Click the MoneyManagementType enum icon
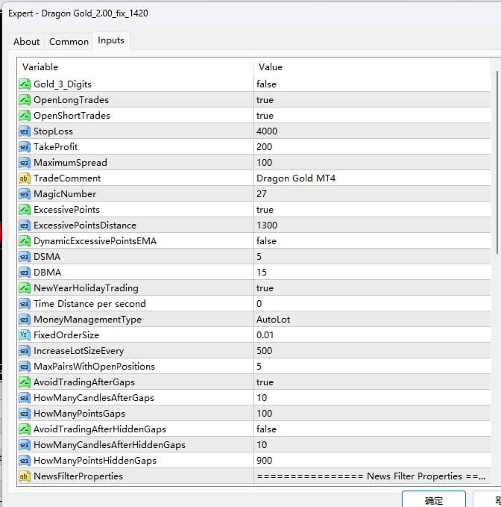Image resolution: width=501 pixels, height=507 pixels. pos(25,320)
